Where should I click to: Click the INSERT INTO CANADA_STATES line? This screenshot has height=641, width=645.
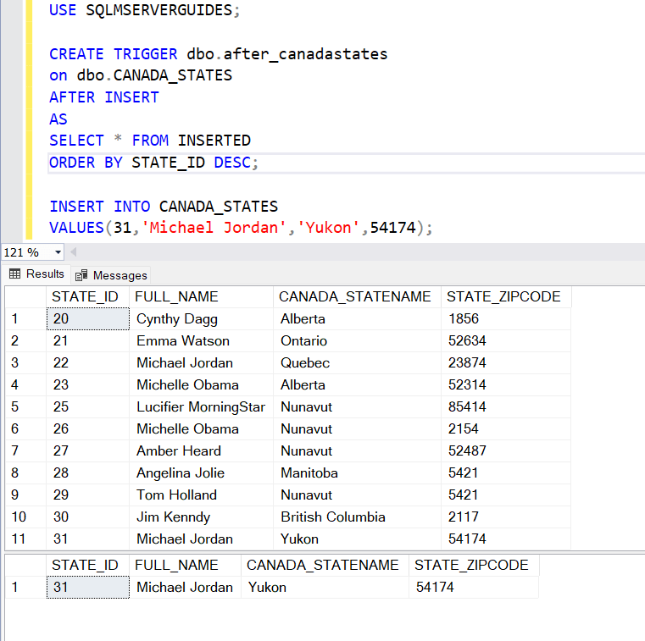[x=164, y=207]
